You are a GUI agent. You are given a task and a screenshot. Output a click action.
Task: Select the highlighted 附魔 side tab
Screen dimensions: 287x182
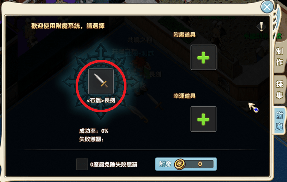[x=279, y=121]
